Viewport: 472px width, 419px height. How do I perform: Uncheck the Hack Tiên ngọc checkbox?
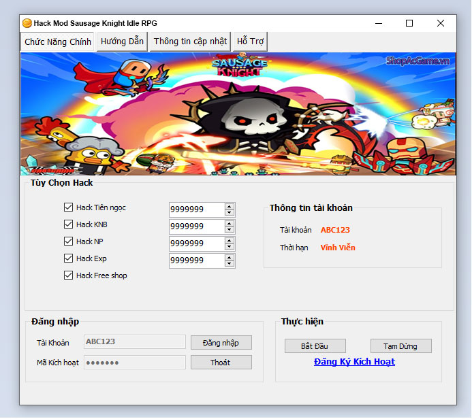pyautogui.click(x=68, y=207)
